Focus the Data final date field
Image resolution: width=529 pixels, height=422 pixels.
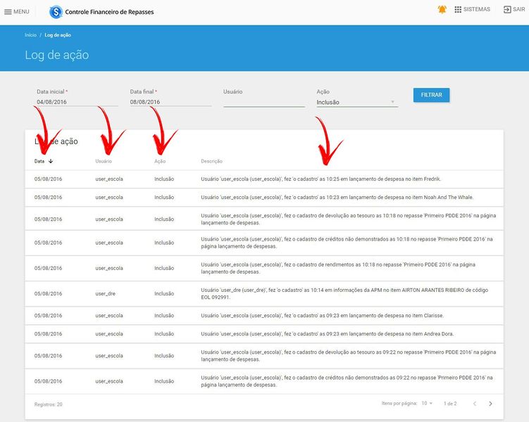tap(170, 102)
